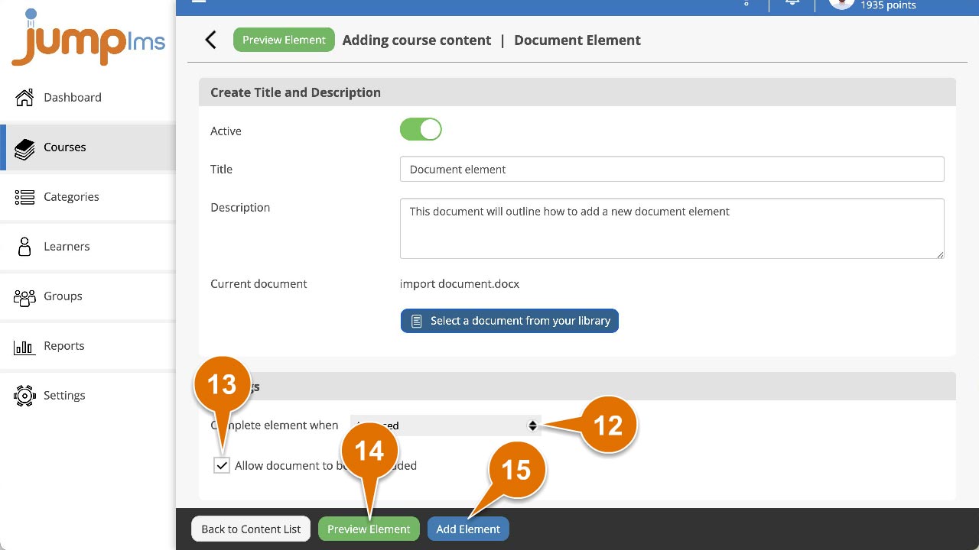
Task: Click the Learners person icon
Action: tap(24, 247)
